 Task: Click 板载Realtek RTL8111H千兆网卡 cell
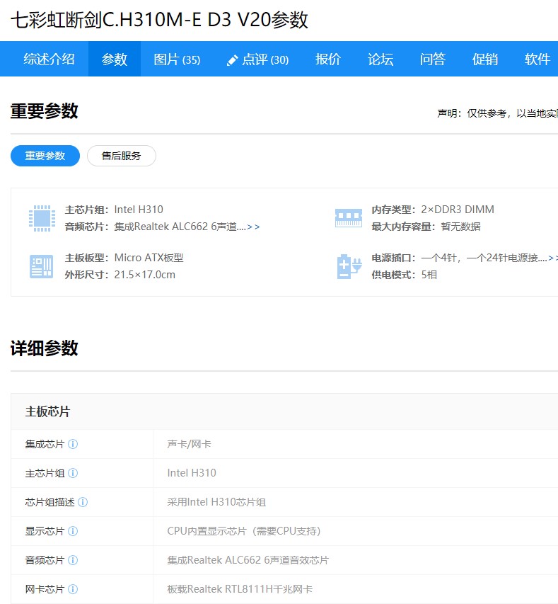[x=240, y=589]
